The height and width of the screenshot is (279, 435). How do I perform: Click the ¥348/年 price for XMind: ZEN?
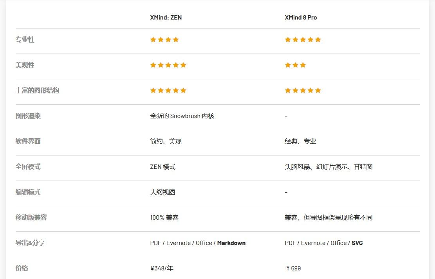(x=161, y=268)
